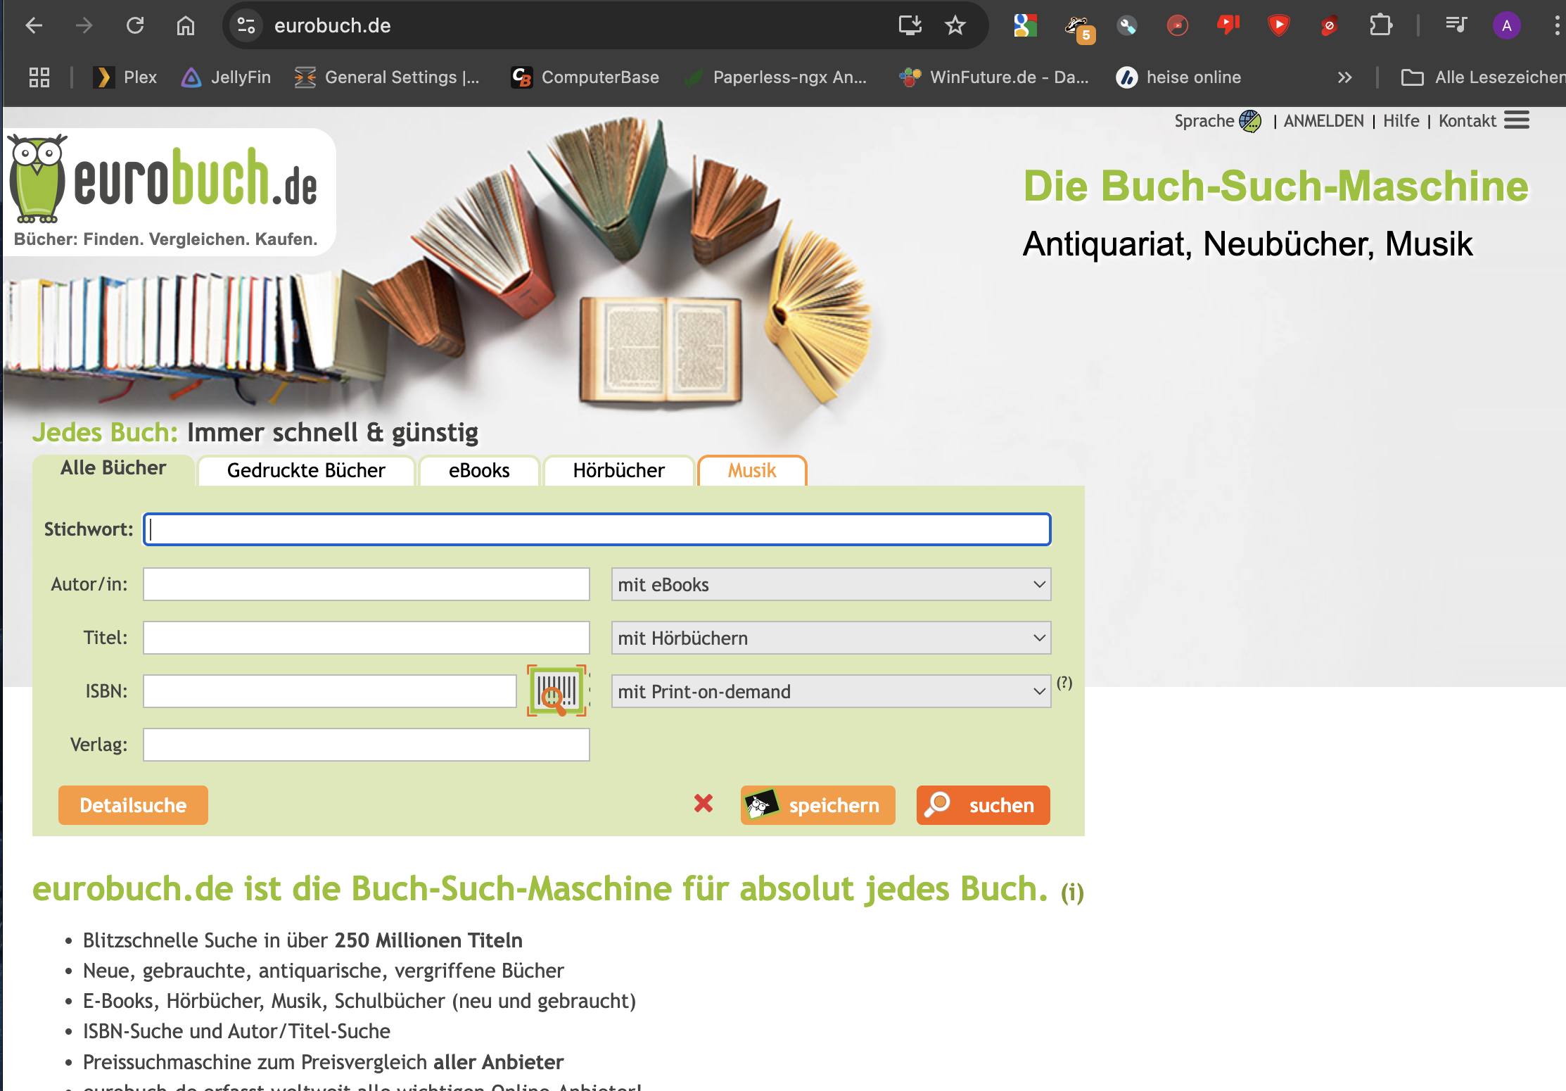Click the red thumbs-down extension icon
Viewport: 1566px width, 1091px height.
tap(1228, 26)
